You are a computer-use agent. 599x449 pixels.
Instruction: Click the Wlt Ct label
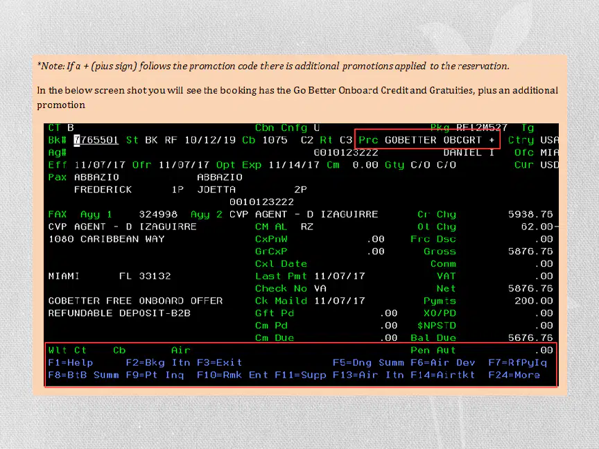click(x=67, y=350)
